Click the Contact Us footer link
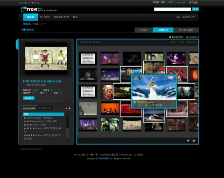 tap(126, 155)
